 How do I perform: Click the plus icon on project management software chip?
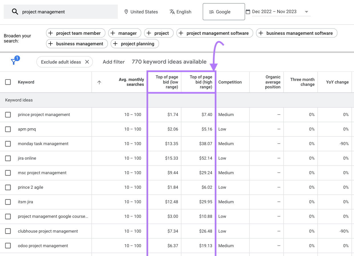pyautogui.click(x=181, y=33)
